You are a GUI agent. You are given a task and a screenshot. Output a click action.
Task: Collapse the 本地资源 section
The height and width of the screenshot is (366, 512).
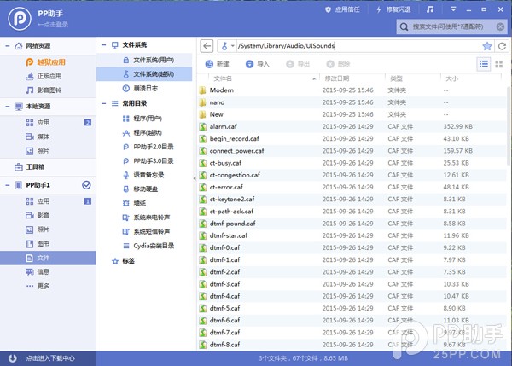(x=7, y=106)
